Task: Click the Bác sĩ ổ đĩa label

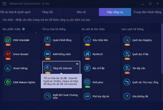Action: tap(98, 68)
